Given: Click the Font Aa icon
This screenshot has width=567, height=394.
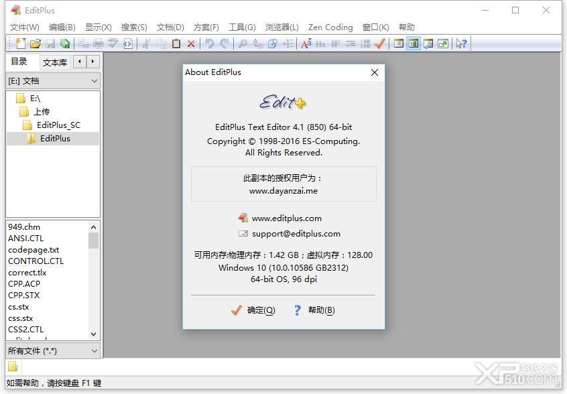Looking at the screenshot, I should (306, 44).
